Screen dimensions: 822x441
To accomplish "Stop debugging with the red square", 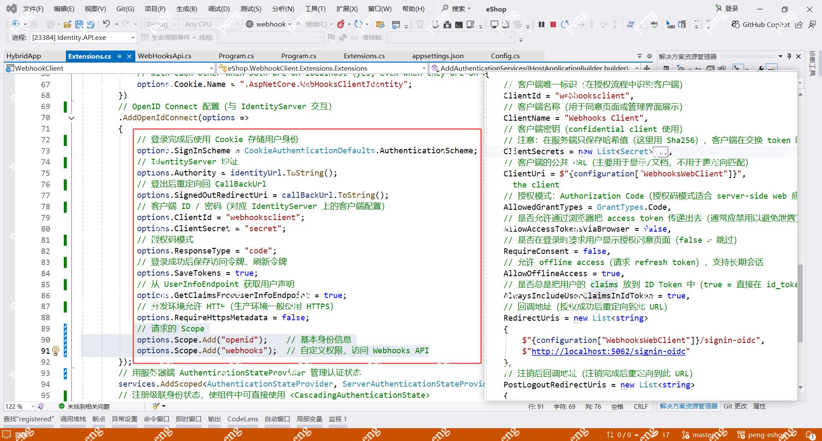I will (x=553, y=24).
